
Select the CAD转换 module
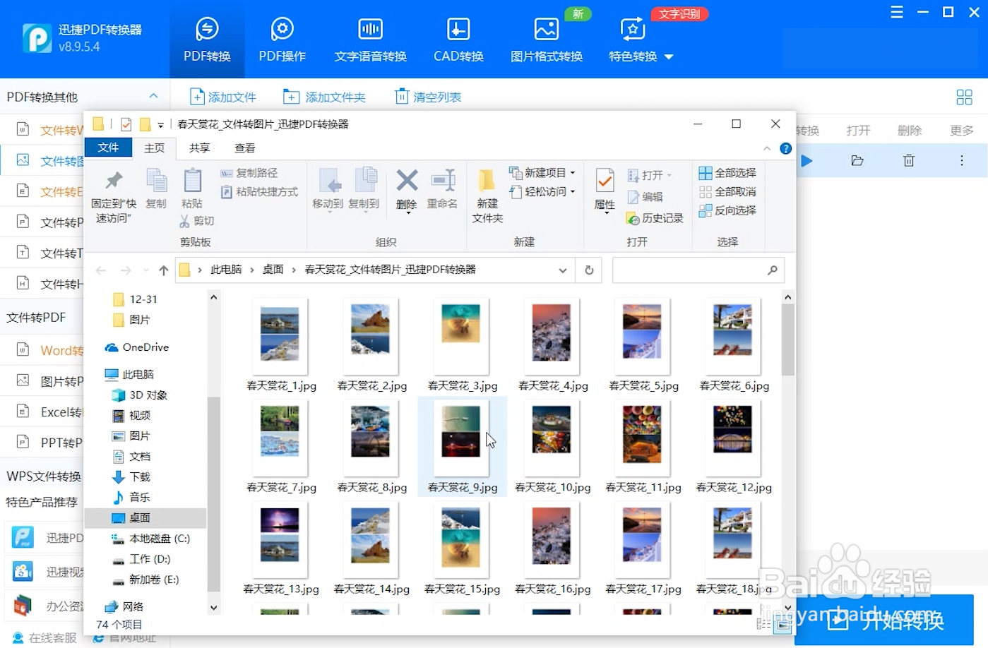coord(458,39)
